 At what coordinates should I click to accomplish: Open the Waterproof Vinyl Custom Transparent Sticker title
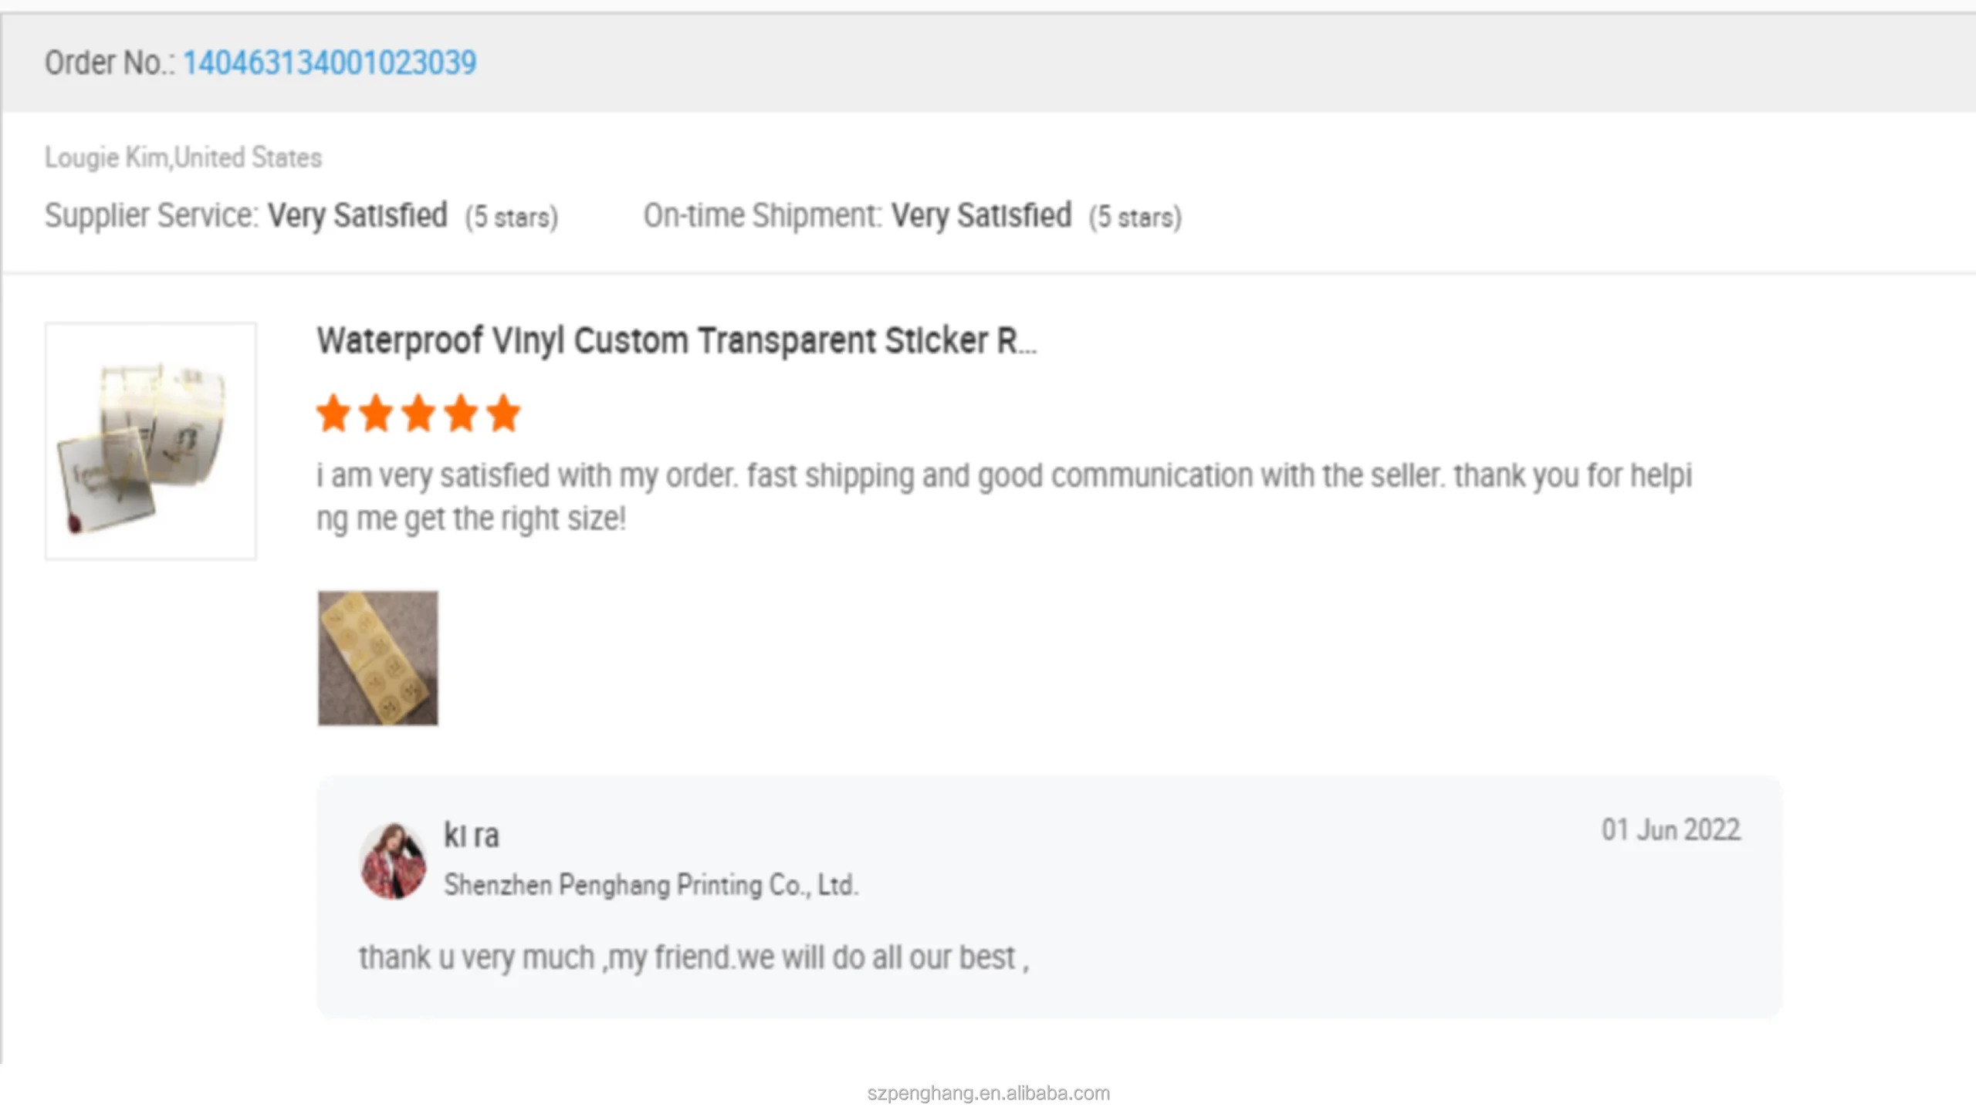point(676,341)
